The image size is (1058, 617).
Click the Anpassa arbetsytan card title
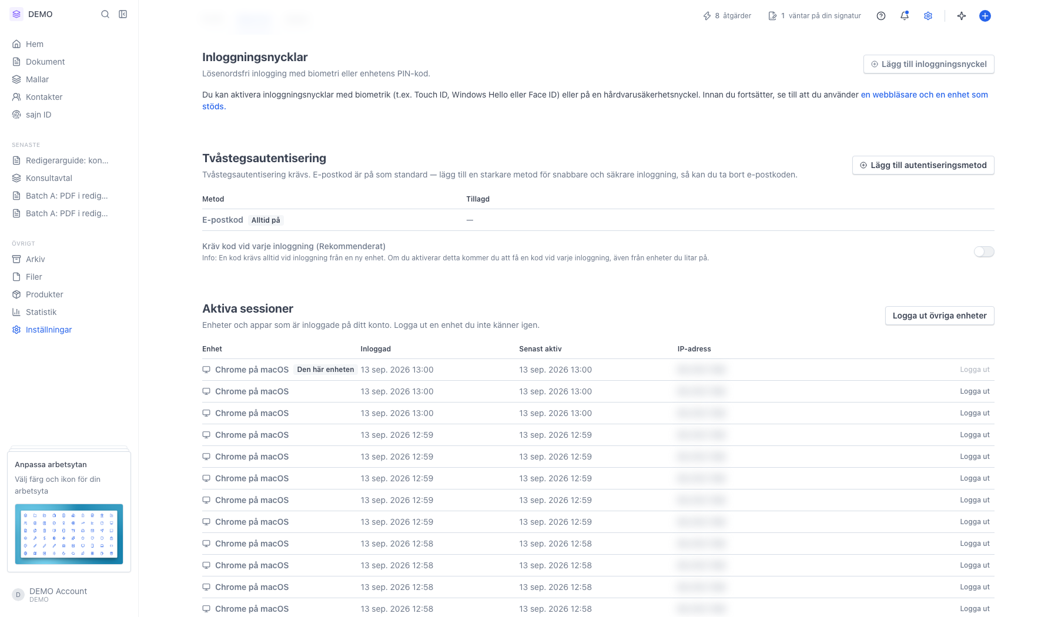(51, 464)
